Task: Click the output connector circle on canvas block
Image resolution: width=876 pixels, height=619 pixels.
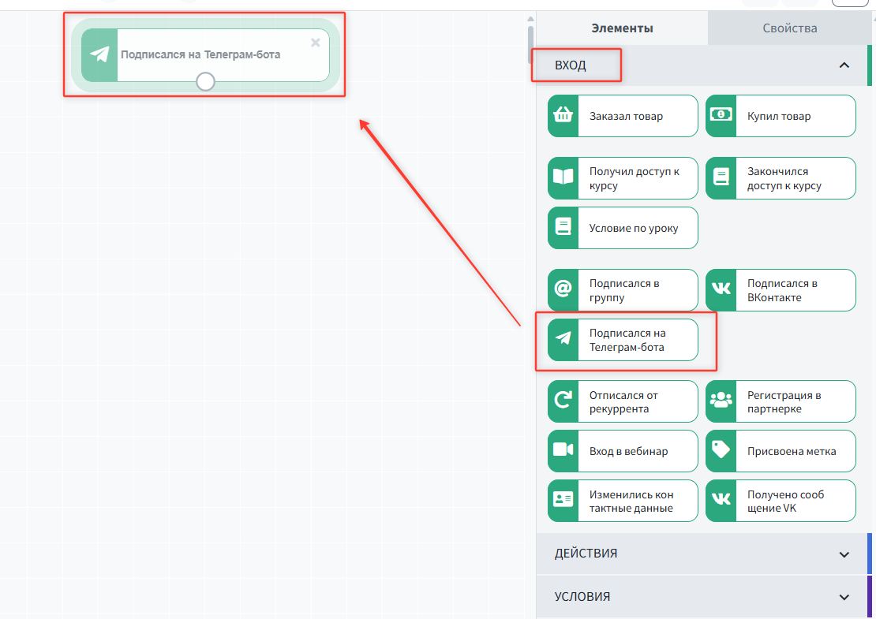Action: click(205, 81)
